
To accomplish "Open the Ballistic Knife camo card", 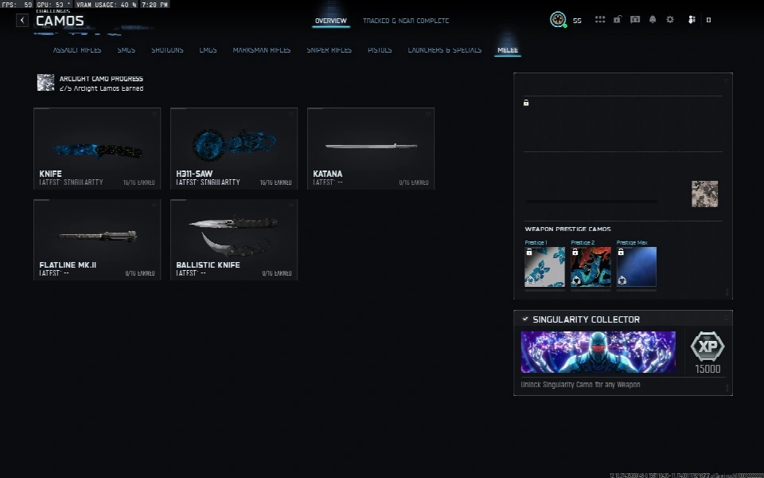I will click(x=234, y=240).
